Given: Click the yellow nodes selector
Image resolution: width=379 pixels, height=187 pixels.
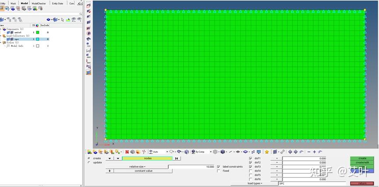Looking at the screenshot, I should [x=147, y=158].
